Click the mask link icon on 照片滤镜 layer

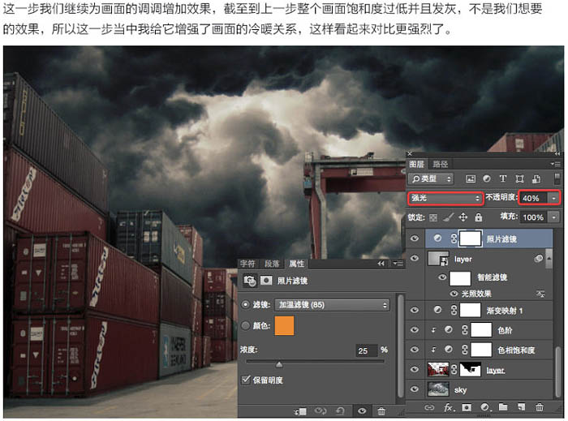click(454, 238)
